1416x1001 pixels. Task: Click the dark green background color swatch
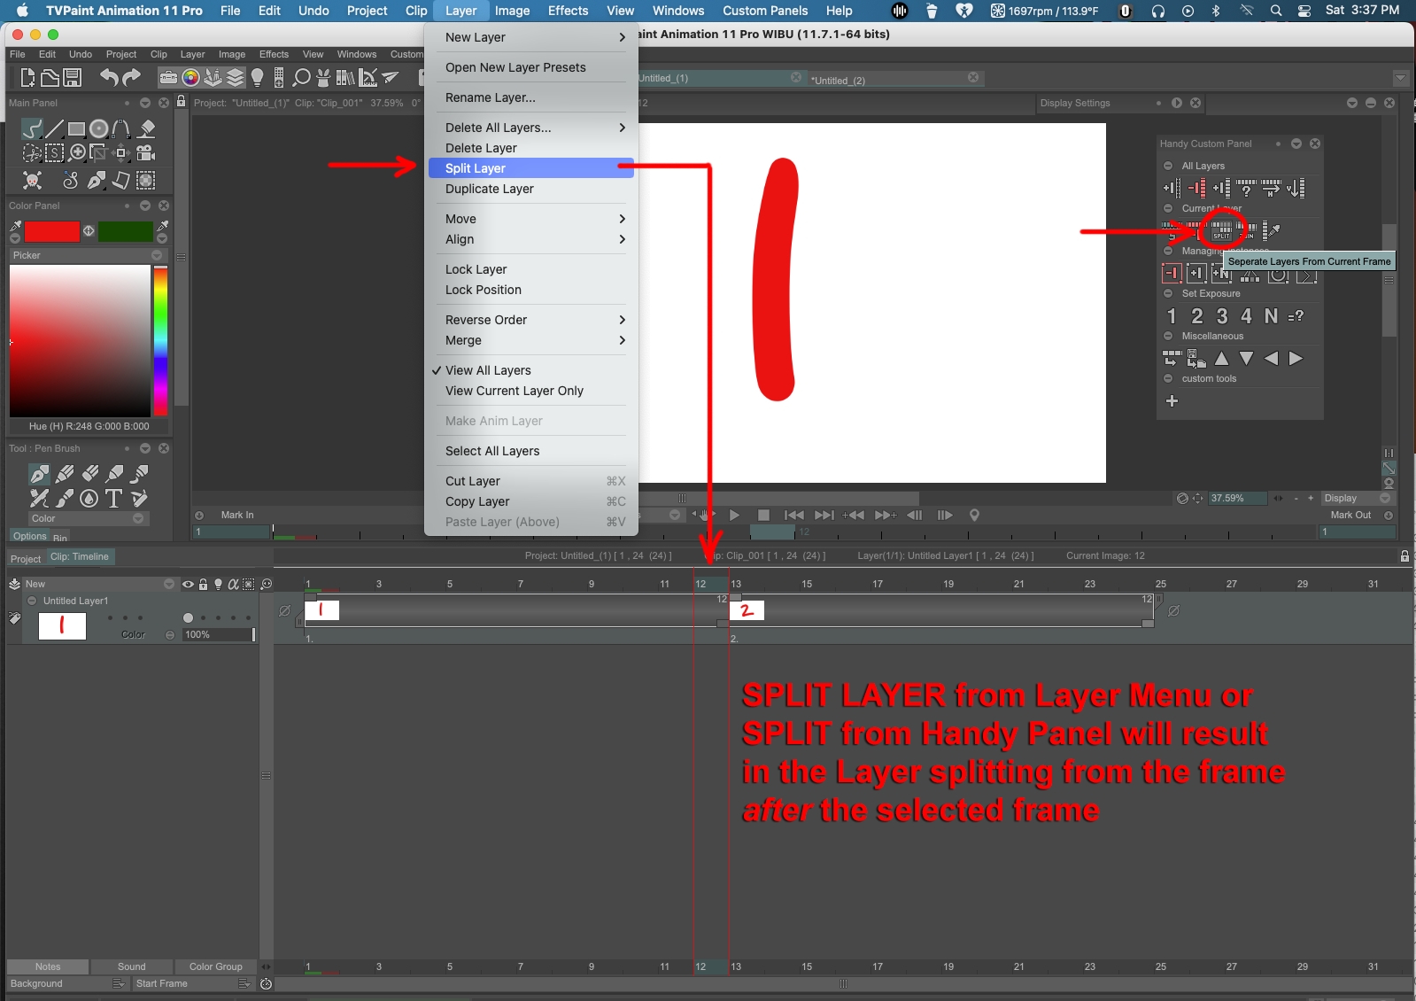click(x=126, y=231)
